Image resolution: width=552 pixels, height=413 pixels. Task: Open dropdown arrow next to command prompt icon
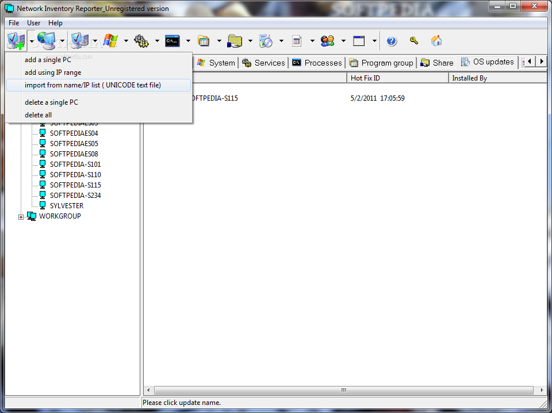pos(188,41)
